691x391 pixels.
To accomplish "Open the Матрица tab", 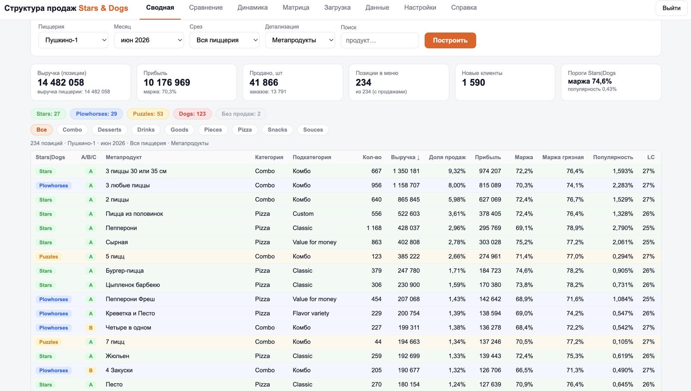I will [x=296, y=8].
